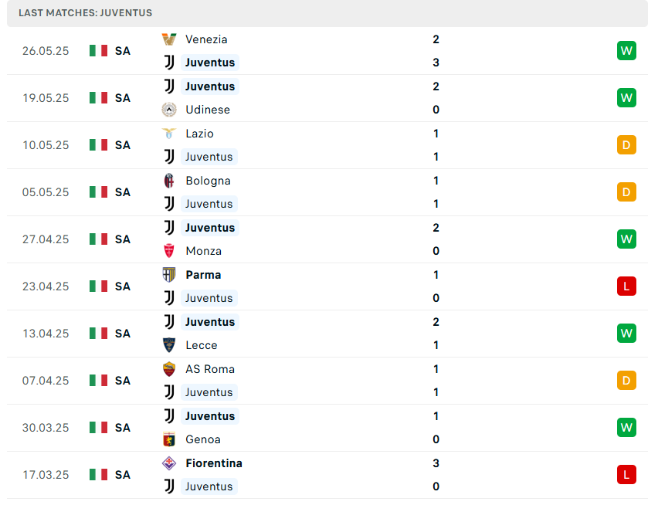This screenshot has height=505, width=658.
Task: Click the orange D badge for Lazio match
Action: 626,145
